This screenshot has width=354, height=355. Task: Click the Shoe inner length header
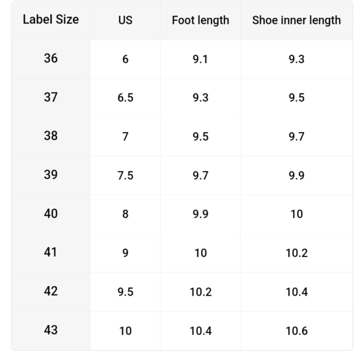pos(296,20)
